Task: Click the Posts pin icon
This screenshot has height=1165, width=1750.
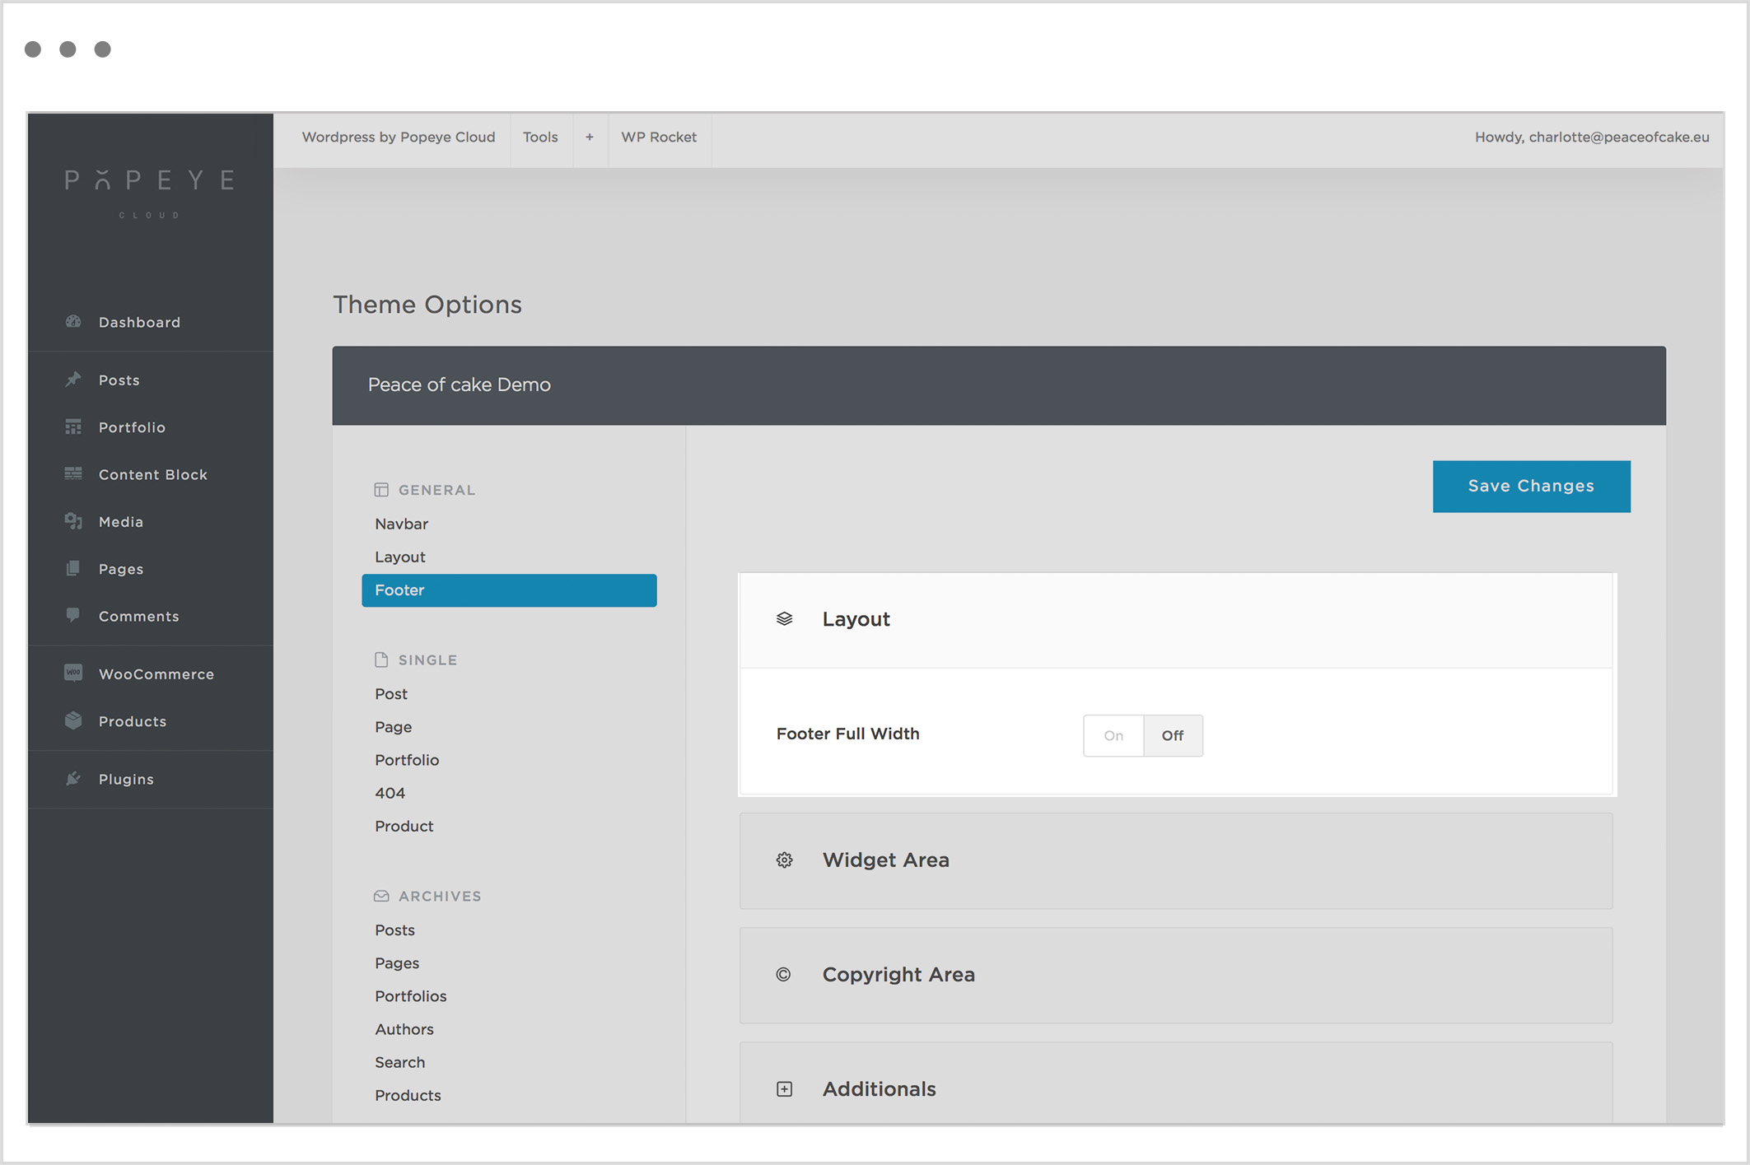Action: tap(73, 380)
